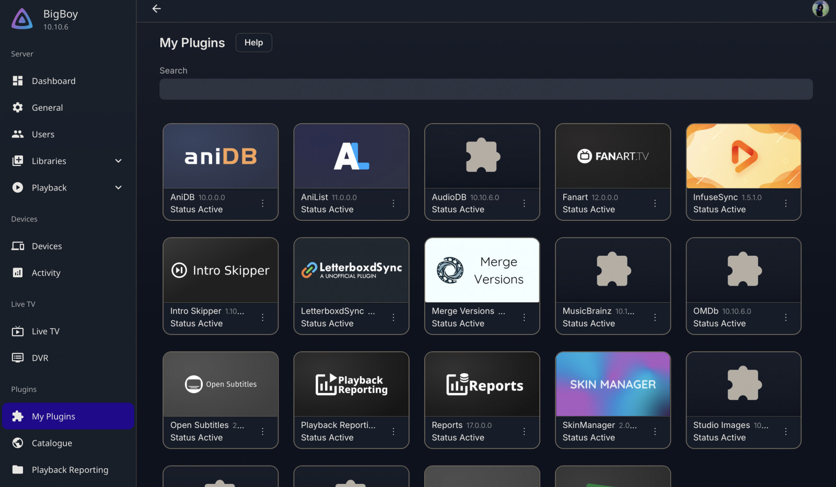Click the Jellyfin logo icon

pyautogui.click(x=22, y=19)
